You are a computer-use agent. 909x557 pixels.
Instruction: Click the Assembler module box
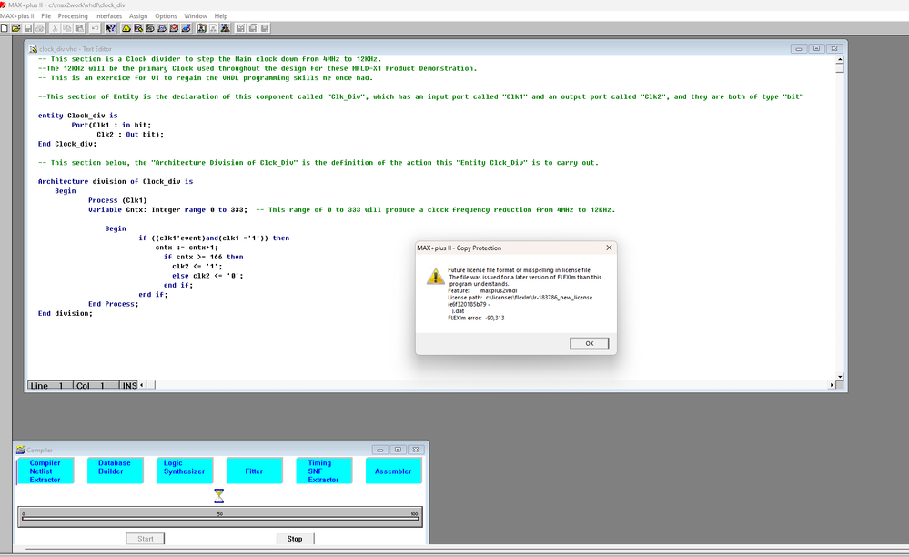[x=393, y=471]
